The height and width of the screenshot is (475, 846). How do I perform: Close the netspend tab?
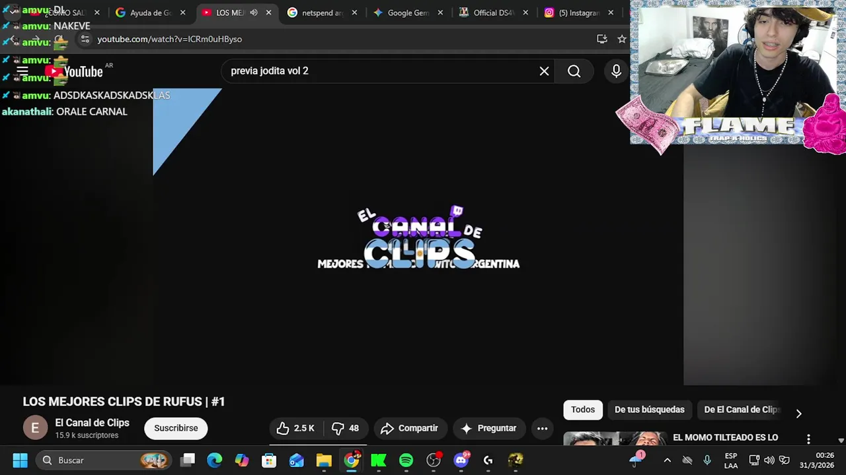tap(354, 13)
